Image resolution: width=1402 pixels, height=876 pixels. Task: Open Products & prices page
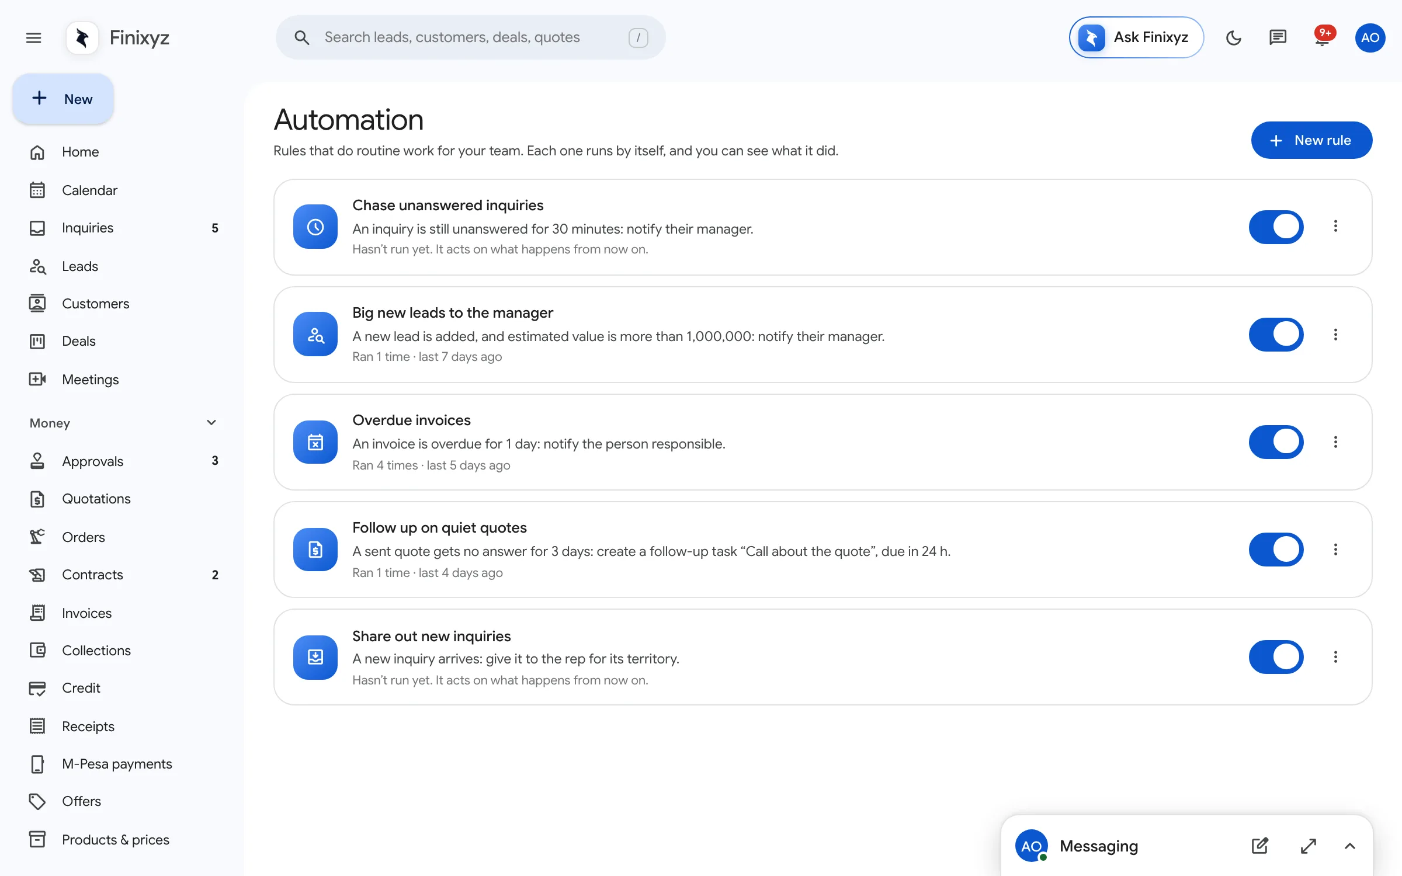(x=123, y=840)
